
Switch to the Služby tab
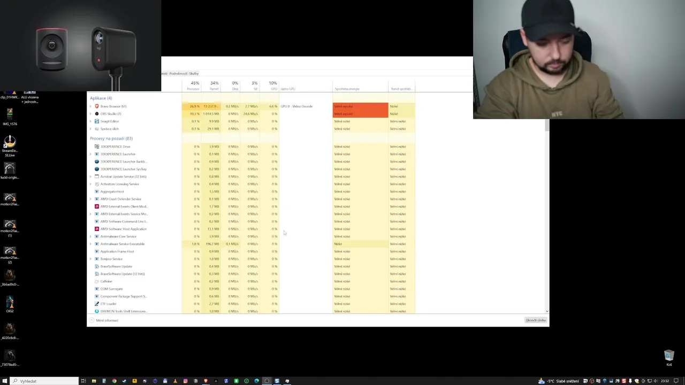tap(194, 73)
